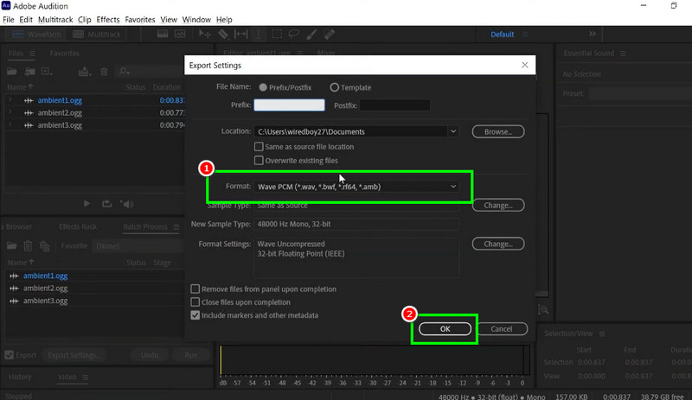
Task: Switch to Waveform editor view
Action: (x=36, y=35)
